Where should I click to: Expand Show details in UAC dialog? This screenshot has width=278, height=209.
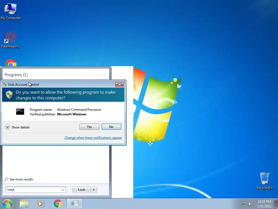click(17, 127)
